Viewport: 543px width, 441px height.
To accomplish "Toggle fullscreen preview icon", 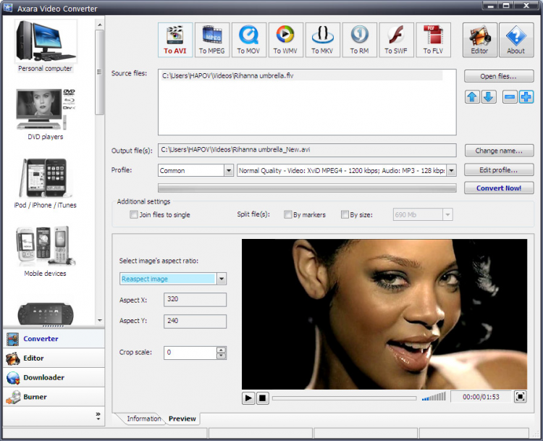I will [520, 397].
